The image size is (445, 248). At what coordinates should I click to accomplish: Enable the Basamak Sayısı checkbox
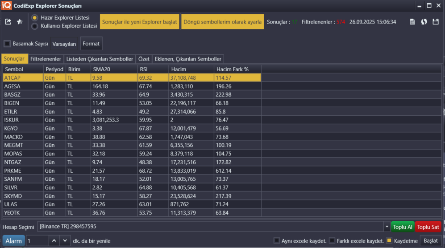pyautogui.click(x=7, y=44)
